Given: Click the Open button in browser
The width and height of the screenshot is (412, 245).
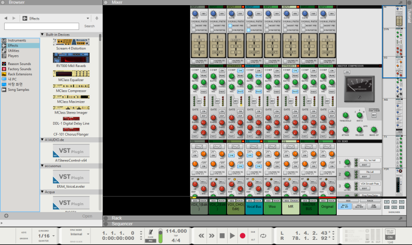Looking at the screenshot, I should [87, 216].
